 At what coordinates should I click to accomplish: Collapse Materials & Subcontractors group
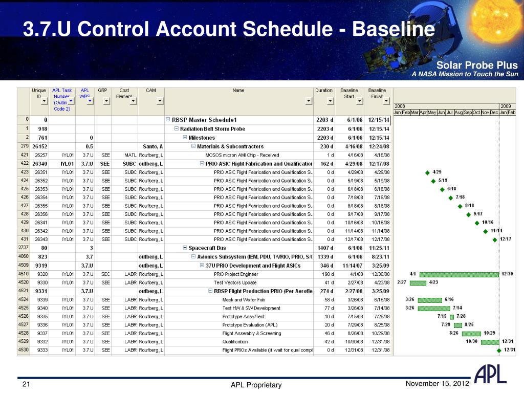[x=193, y=146]
